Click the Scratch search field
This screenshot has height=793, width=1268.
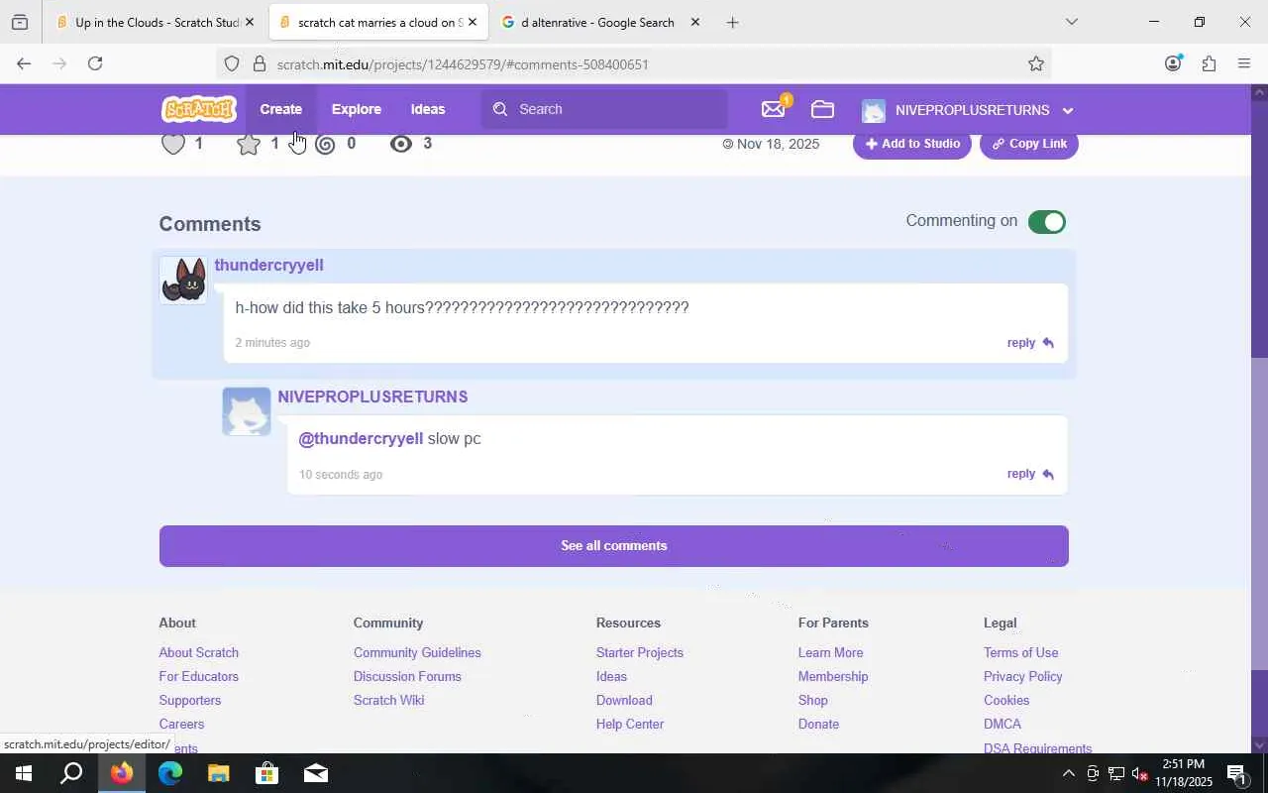(x=604, y=109)
